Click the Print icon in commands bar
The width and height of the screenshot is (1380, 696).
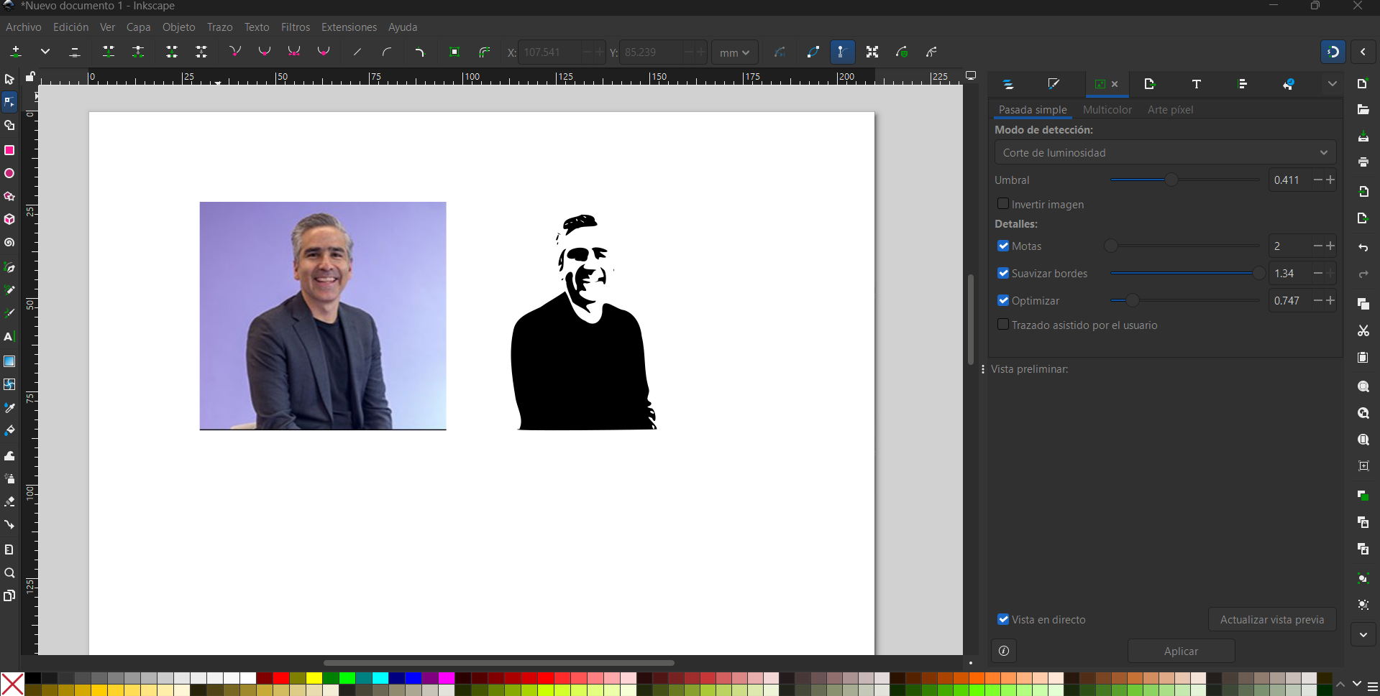click(x=1363, y=162)
